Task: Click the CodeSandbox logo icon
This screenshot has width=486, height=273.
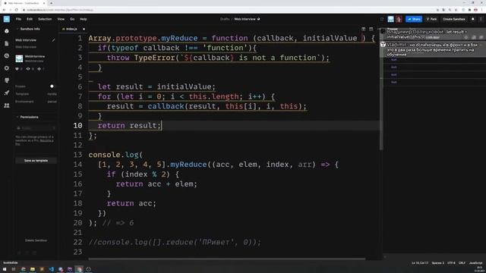Action: click(x=7, y=19)
